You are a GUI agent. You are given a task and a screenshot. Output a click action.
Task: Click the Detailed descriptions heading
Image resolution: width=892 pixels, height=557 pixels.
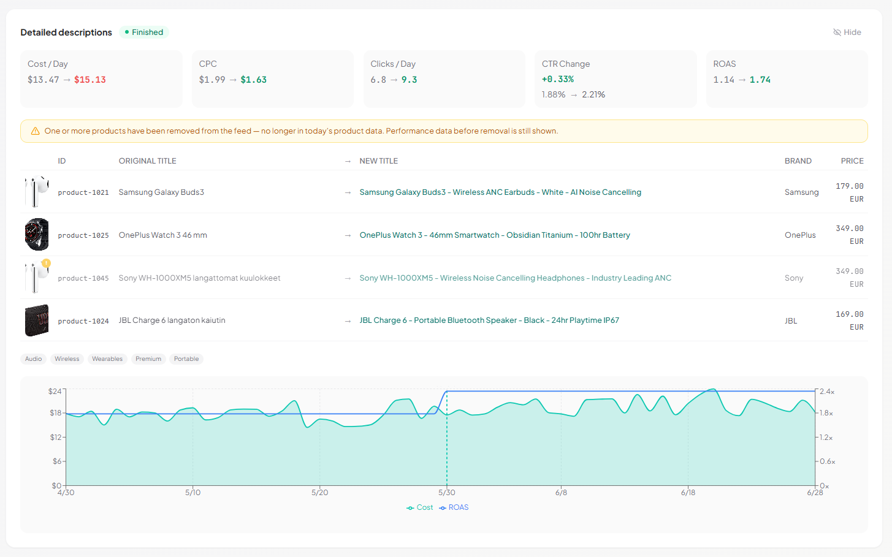coord(66,32)
